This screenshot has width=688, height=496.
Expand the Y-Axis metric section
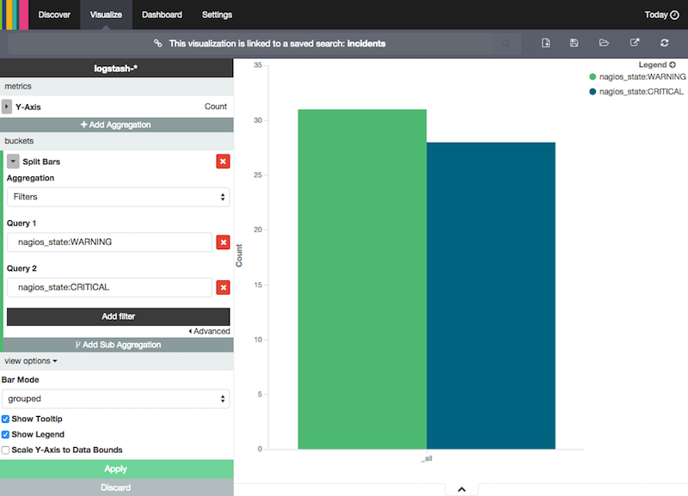[7, 107]
